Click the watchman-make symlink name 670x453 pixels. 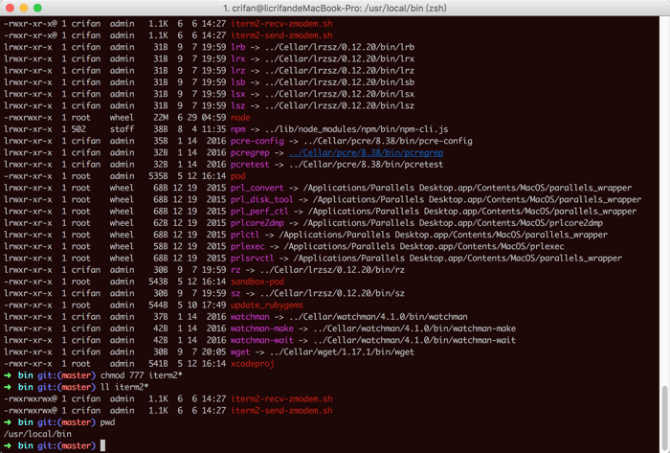point(262,328)
